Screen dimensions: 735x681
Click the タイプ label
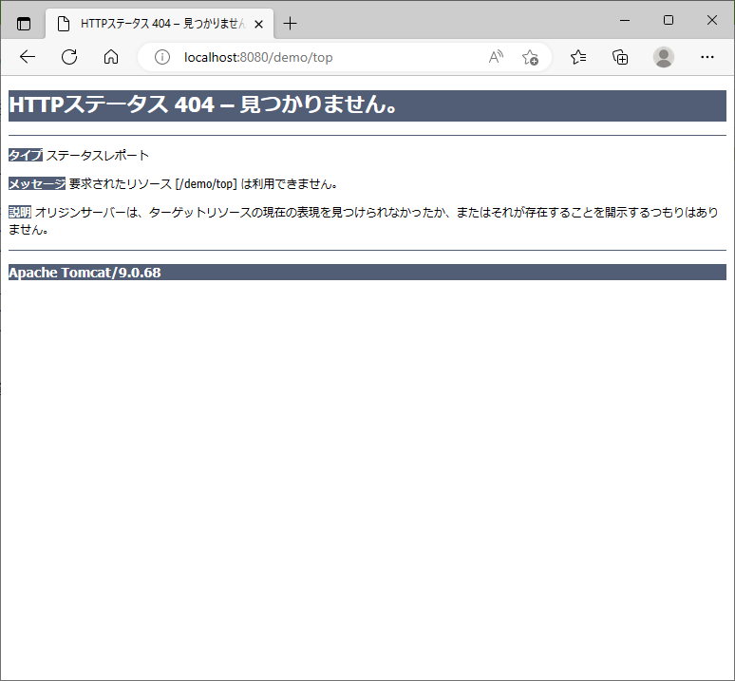point(26,155)
